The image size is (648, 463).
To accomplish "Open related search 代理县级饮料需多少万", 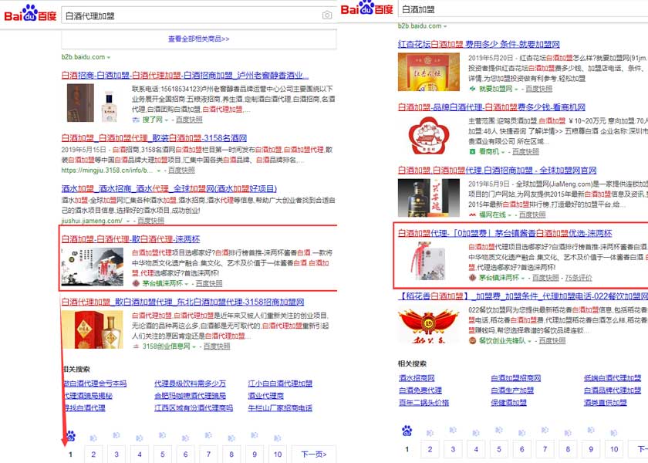I will (190, 384).
